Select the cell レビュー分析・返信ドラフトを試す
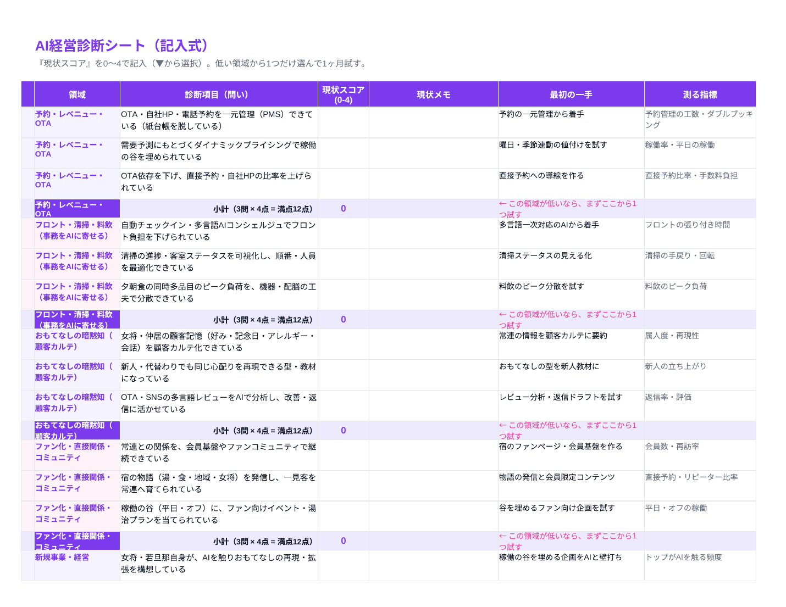Viewport: 786px width, 607px height. 571,405
